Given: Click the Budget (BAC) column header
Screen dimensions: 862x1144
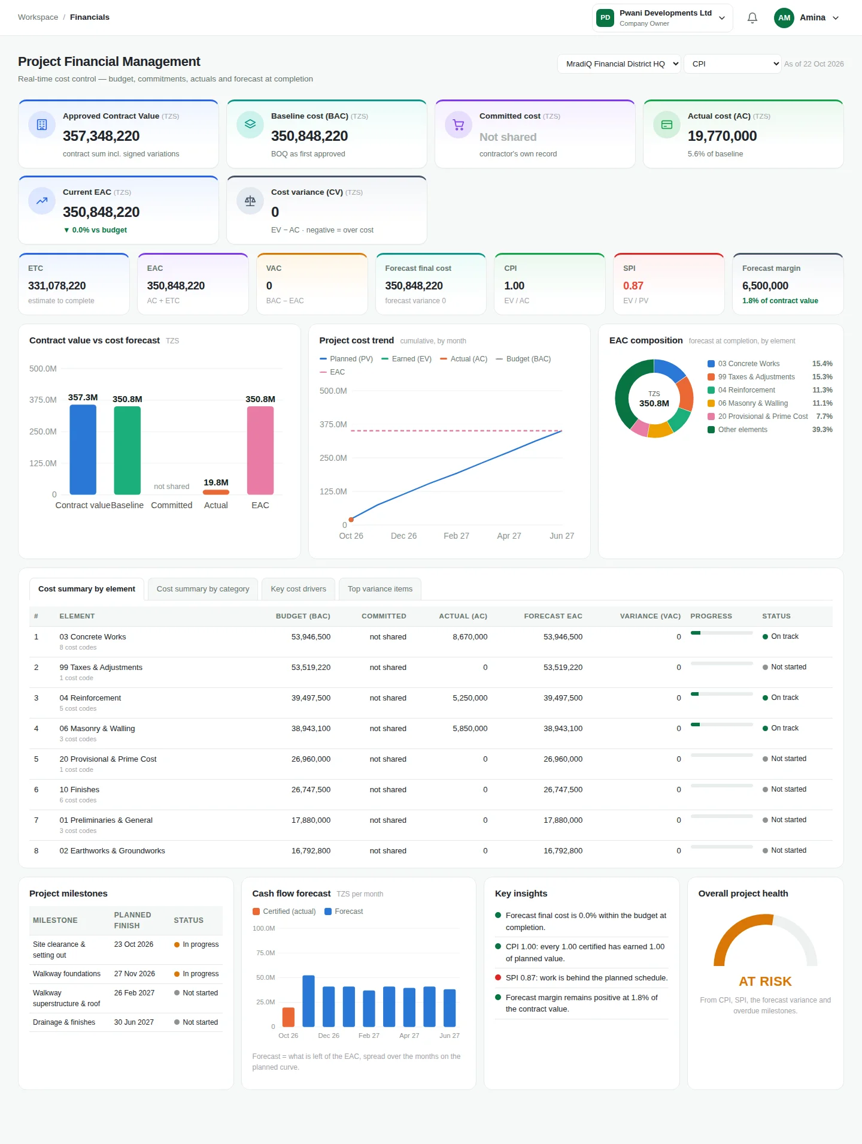Looking at the screenshot, I should pos(303,616).
